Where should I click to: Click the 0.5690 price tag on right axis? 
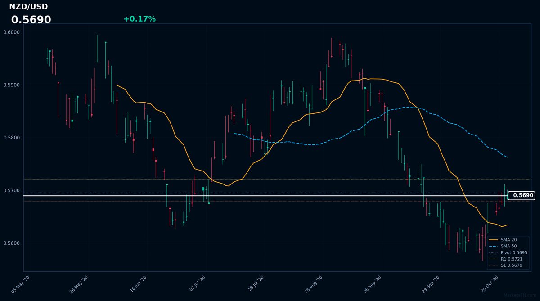pyautogui.click(x=521, y=196)
